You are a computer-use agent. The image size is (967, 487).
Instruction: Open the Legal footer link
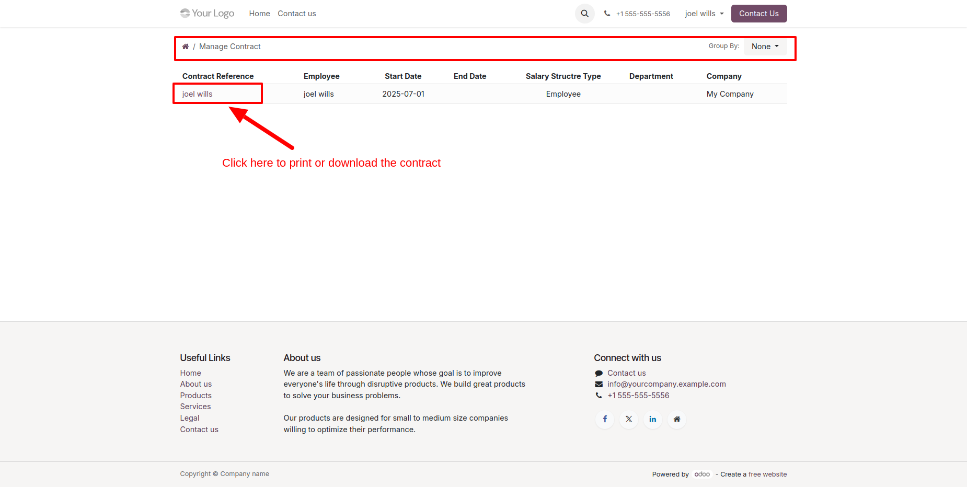pyautogui.click(x=190, y=418)
